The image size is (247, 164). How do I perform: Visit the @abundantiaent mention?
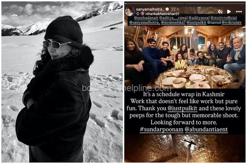coord(206,130)
